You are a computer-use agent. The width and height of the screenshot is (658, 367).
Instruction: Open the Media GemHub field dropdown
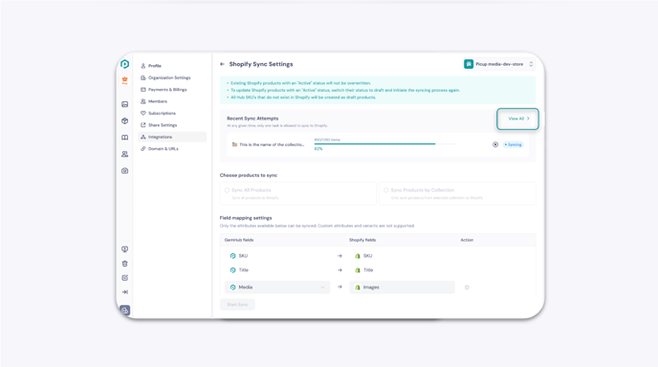pyautogui.click(x=277, y=288)
